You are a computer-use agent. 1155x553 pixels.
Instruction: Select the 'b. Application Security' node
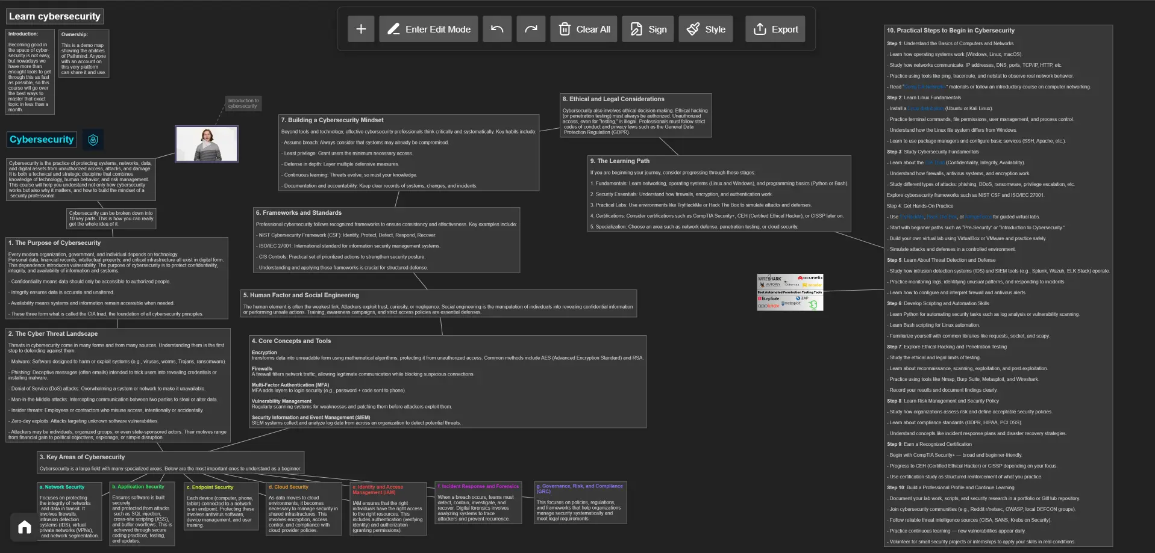142,513
